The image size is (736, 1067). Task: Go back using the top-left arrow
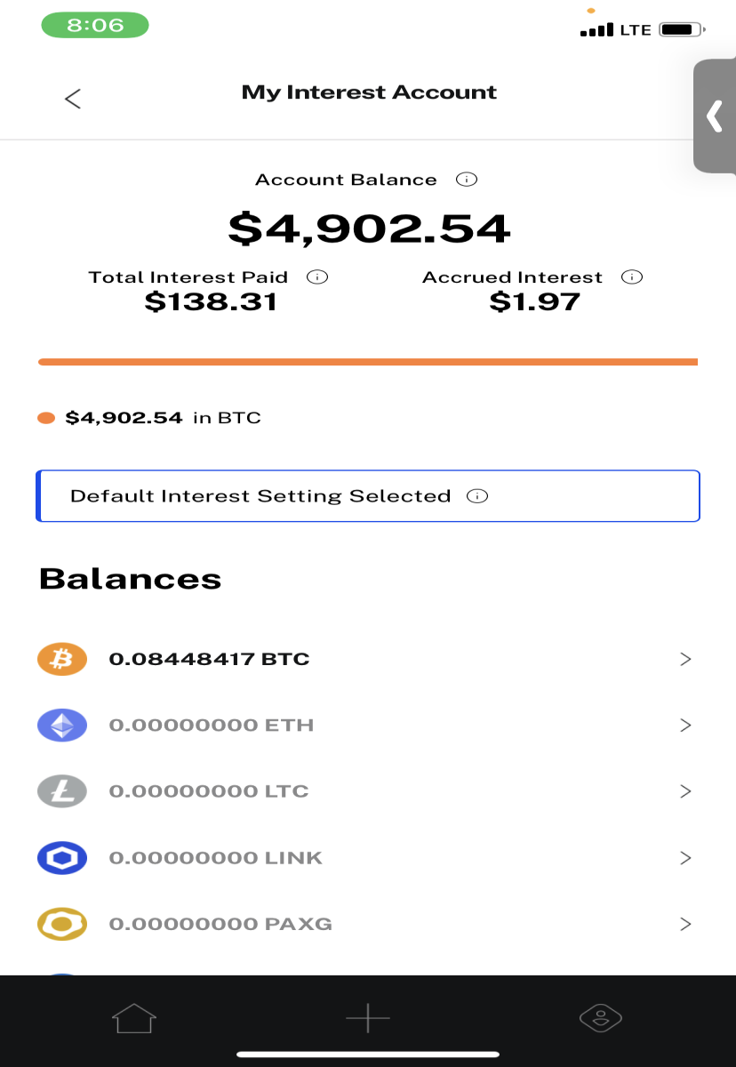point(73,99)
